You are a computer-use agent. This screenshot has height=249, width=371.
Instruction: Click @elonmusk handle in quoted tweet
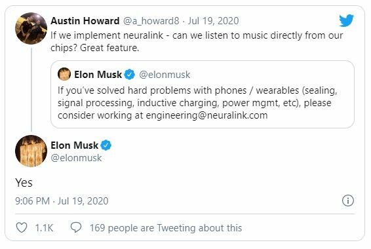click(165, 75)
